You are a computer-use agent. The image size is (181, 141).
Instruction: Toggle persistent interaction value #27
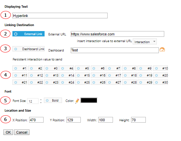114,82
